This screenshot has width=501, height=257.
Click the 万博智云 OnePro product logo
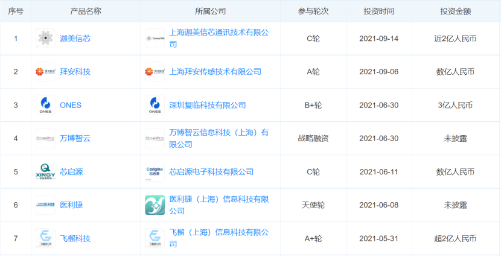tap(45, 138)
